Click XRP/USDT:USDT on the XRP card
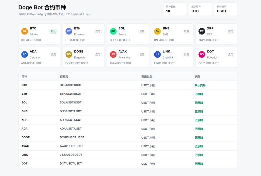This screenshot has height=176, width=261. tap(208, 40)
